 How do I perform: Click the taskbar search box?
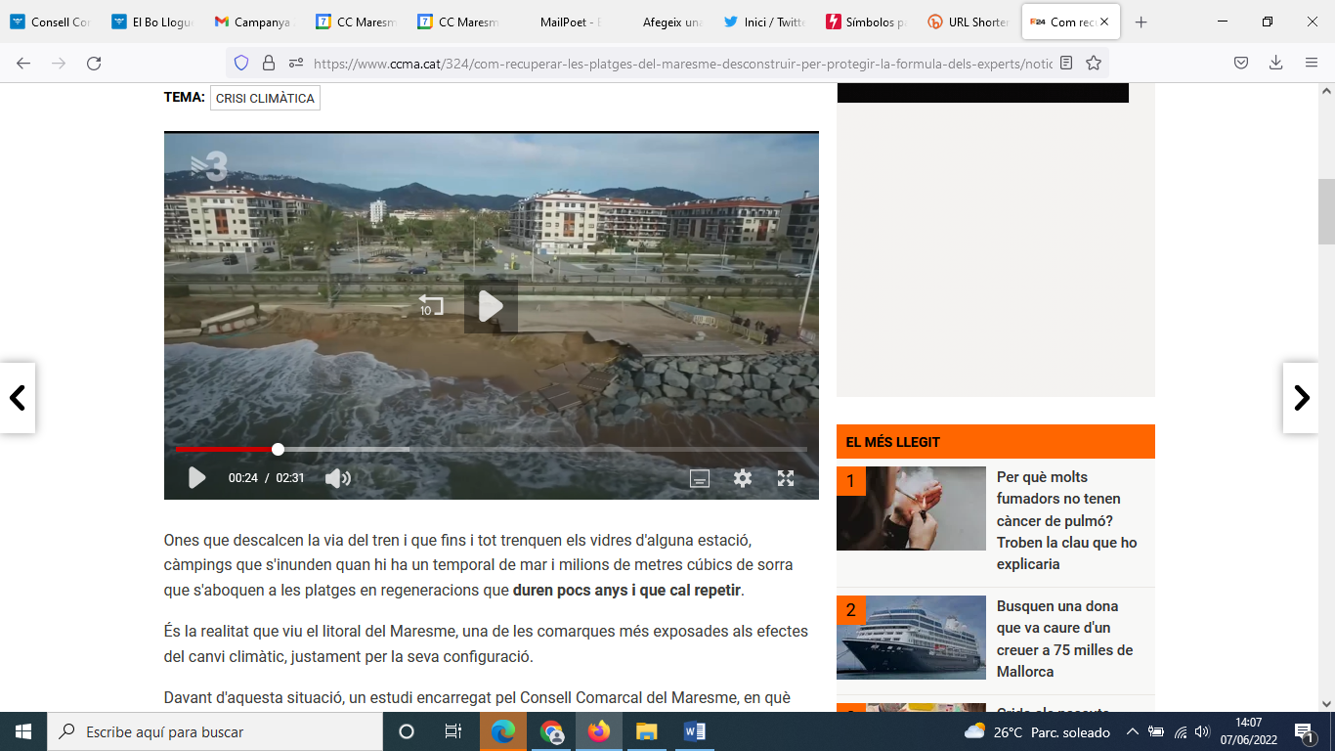coord(215,731)
